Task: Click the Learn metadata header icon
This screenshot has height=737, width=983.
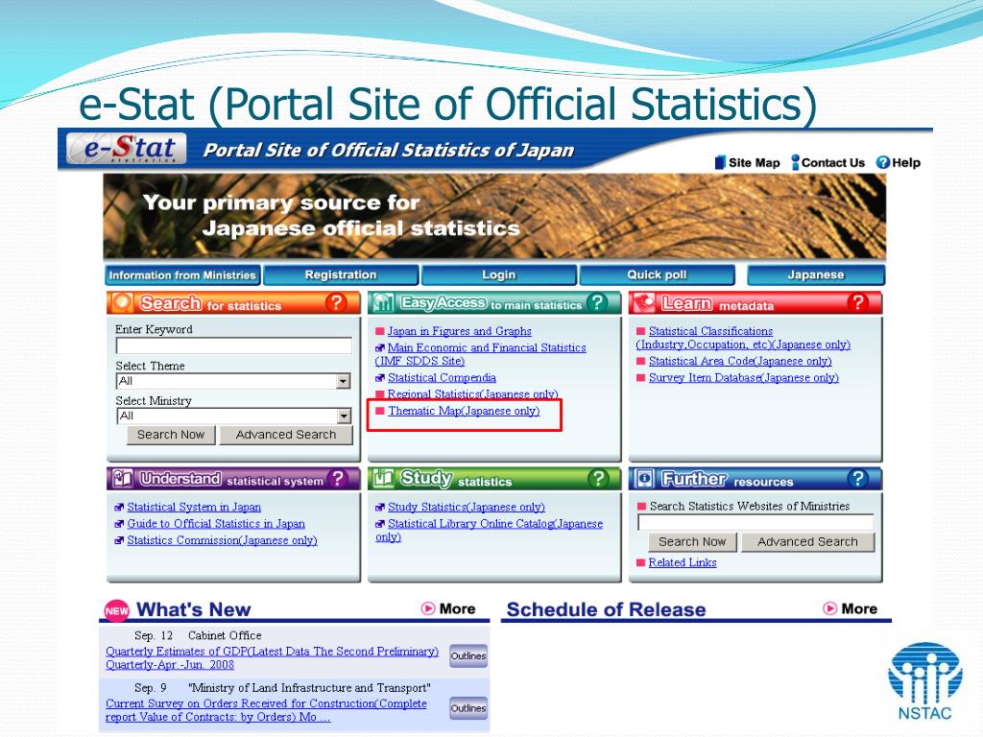Action: 644,302
